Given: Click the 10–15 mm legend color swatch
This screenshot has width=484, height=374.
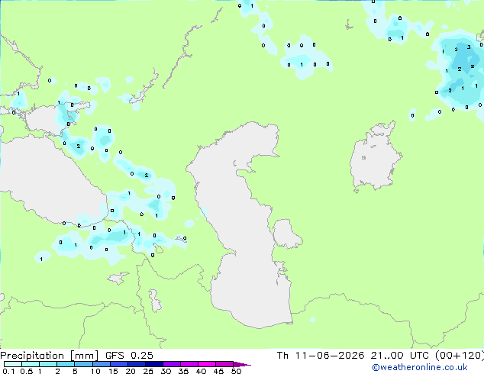Looking at the screenshot, I should pyautogui.click(x=101, y=364).
